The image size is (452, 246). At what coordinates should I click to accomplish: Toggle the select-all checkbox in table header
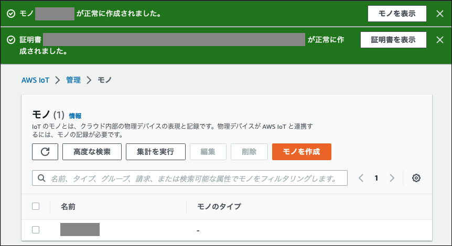pos(36,206)
